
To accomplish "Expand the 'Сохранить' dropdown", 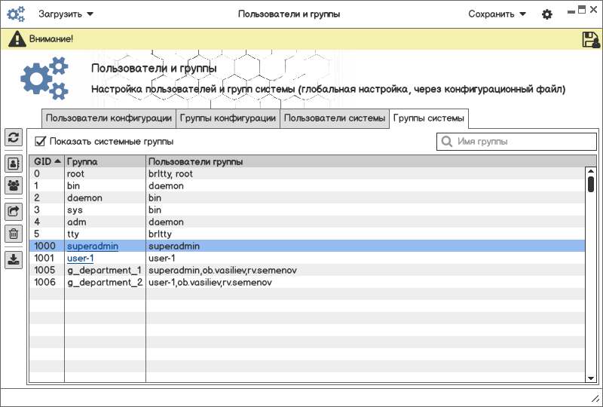I will [497, 14].
